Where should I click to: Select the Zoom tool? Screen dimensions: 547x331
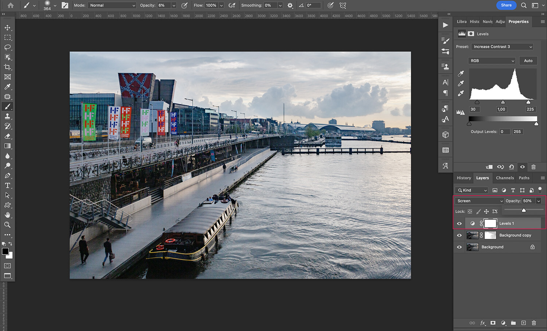pos(8,225)
